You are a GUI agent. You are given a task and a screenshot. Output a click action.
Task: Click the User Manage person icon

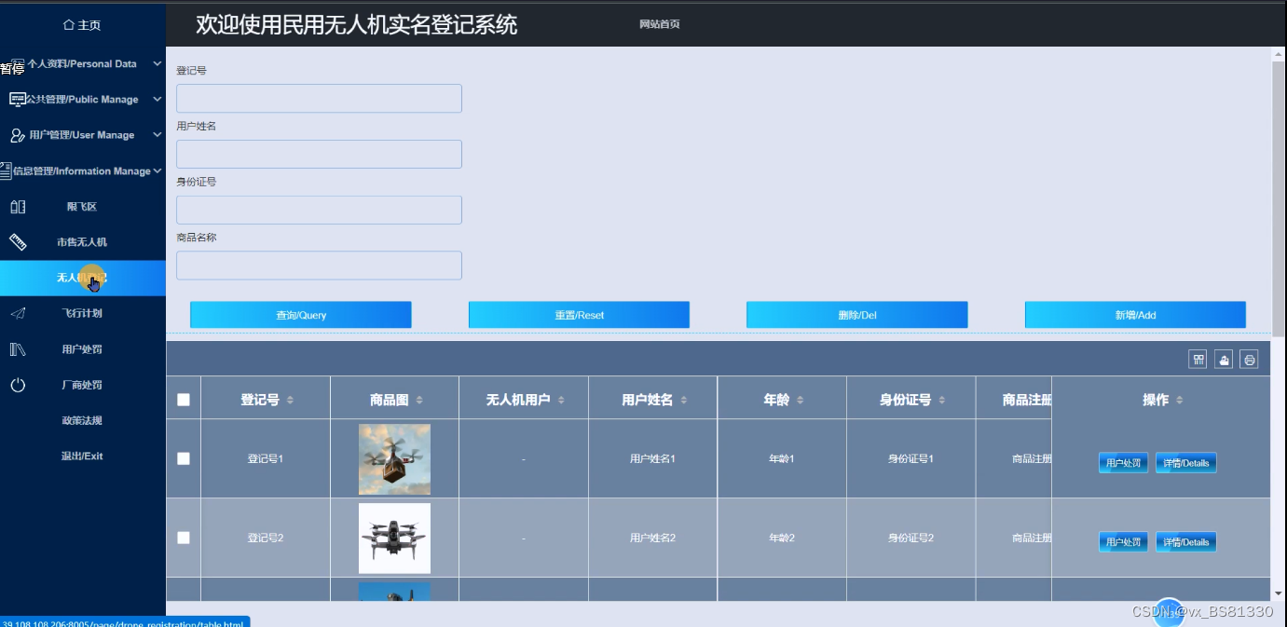point(18,135)
